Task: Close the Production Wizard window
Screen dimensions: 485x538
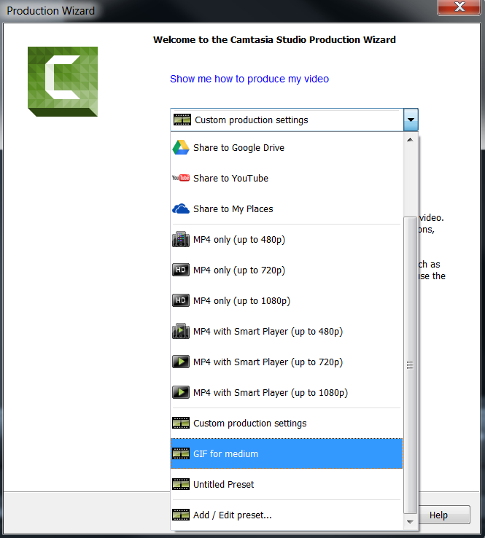Action: point(459,7)
